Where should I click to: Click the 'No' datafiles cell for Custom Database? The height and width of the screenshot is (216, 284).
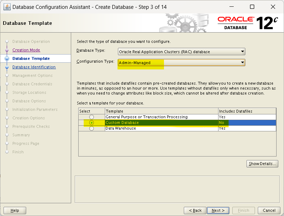[247, 123]
